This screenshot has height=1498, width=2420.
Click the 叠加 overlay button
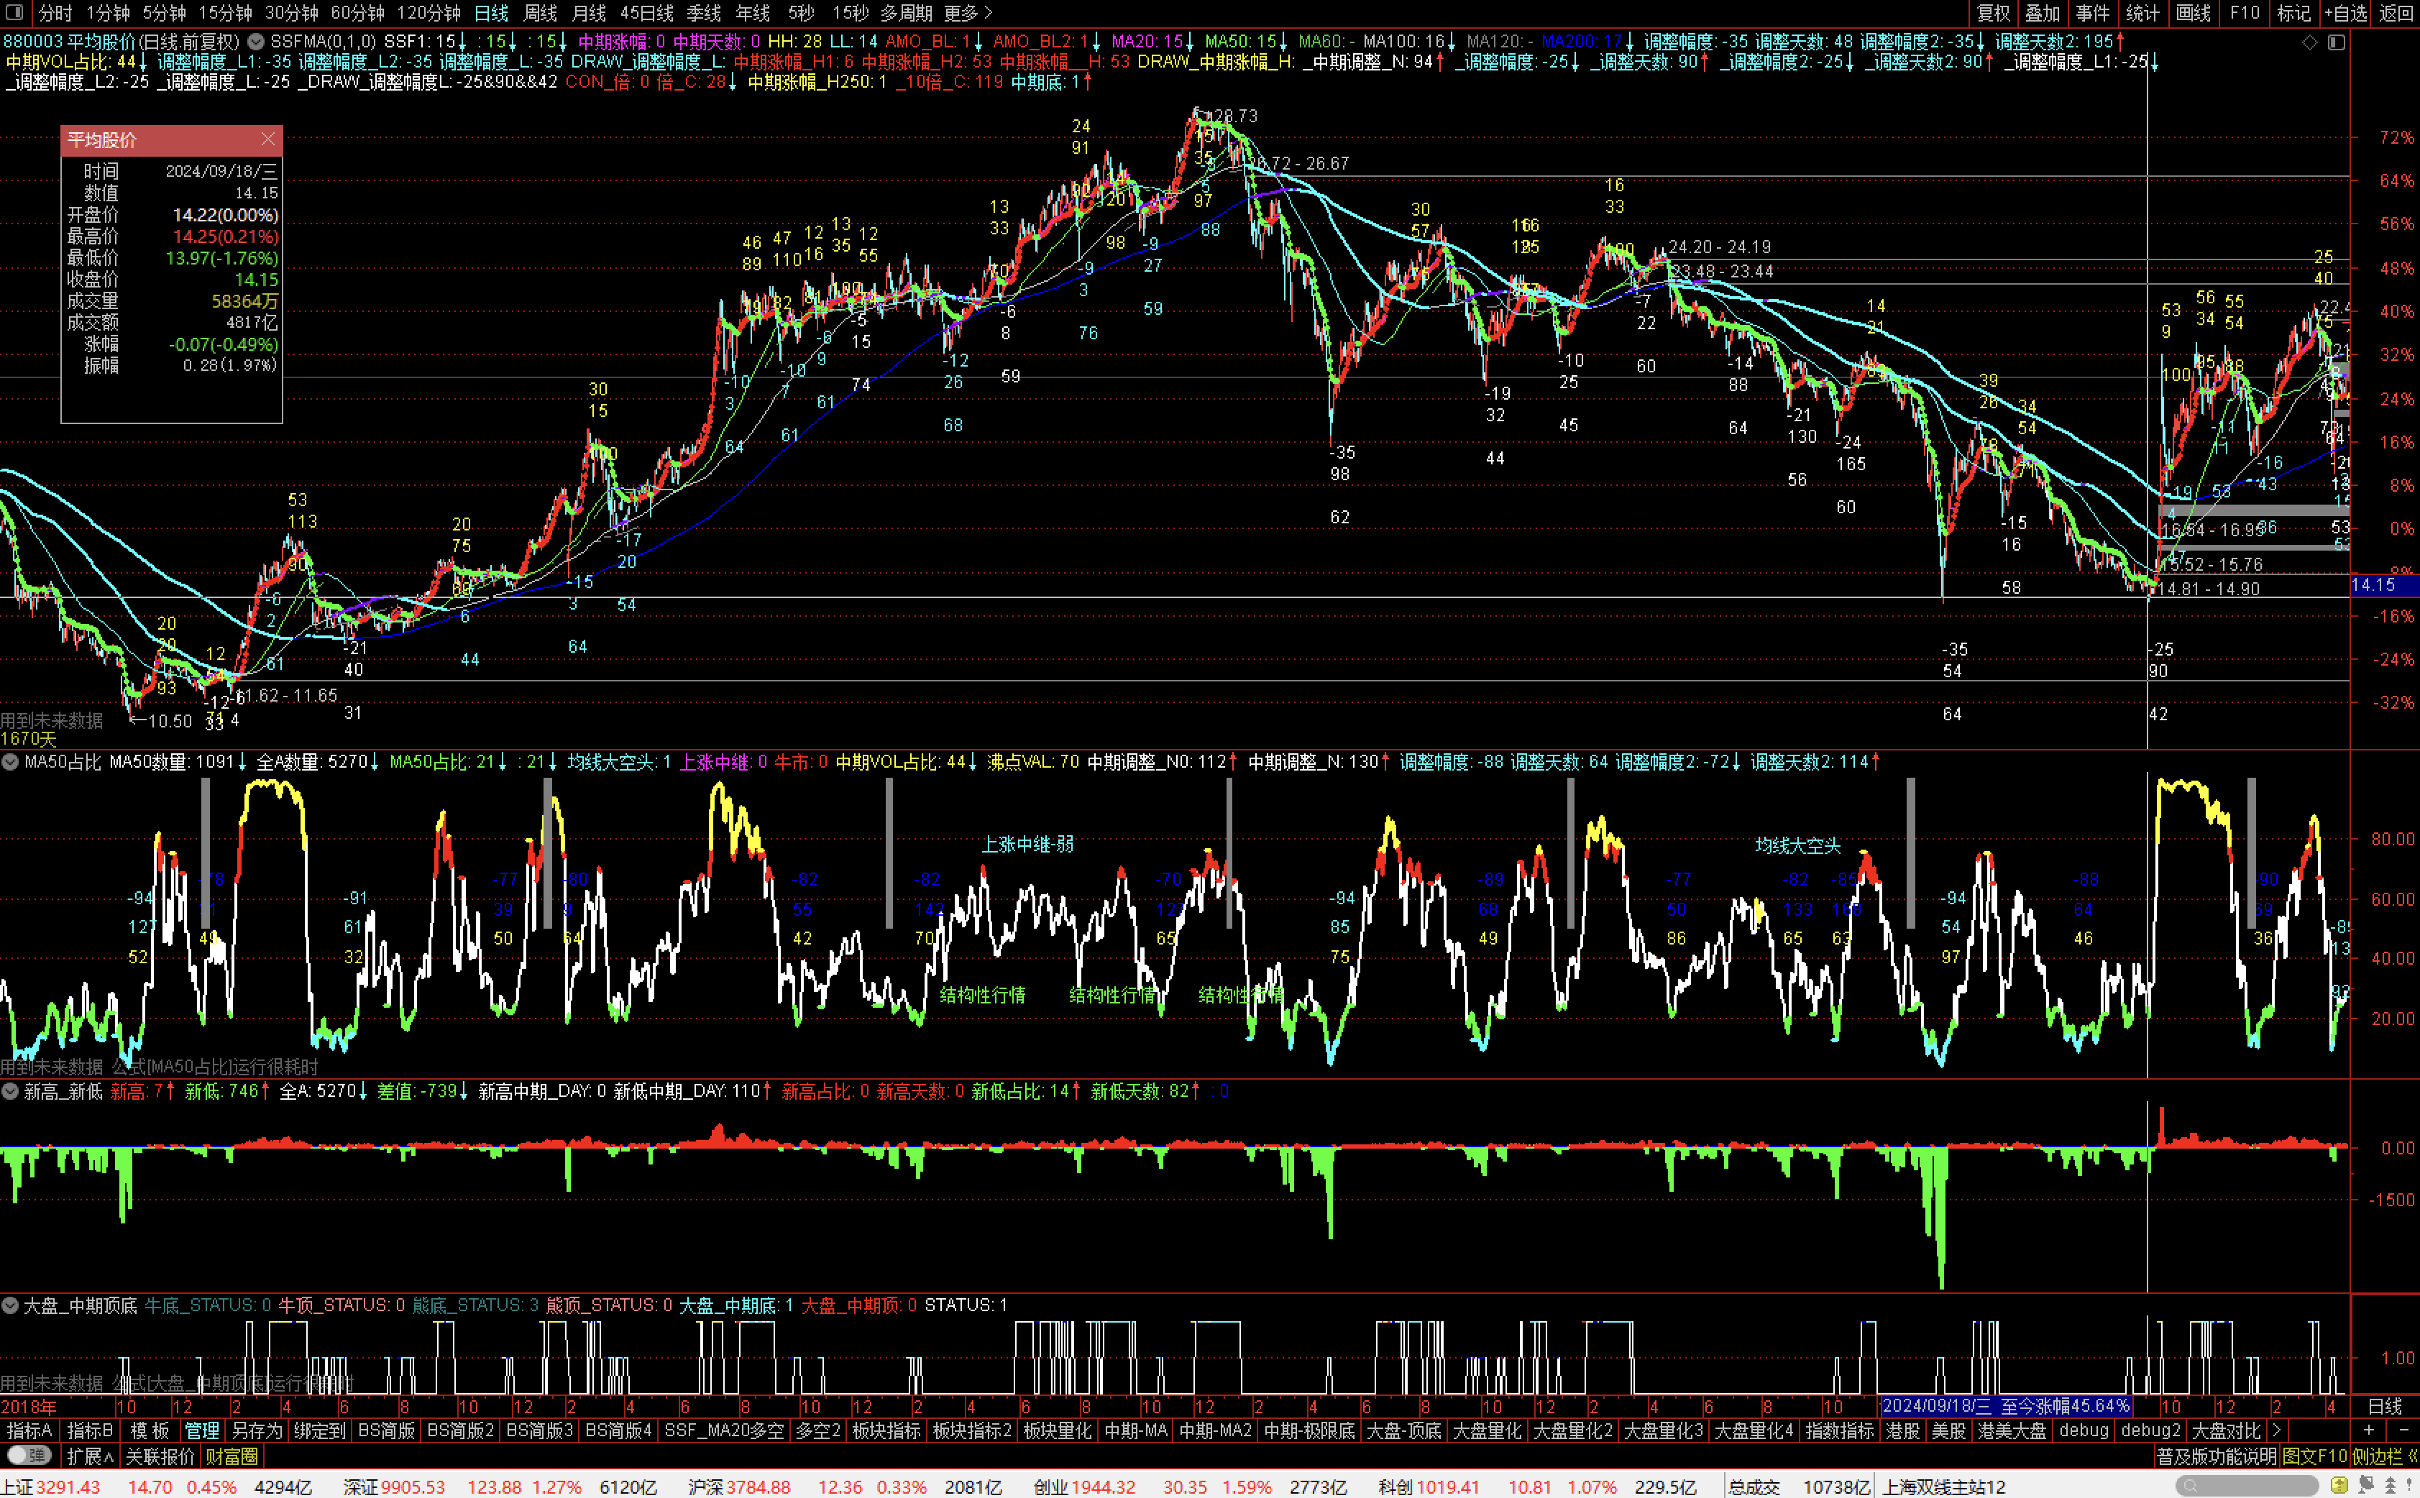pos(2043,13)
